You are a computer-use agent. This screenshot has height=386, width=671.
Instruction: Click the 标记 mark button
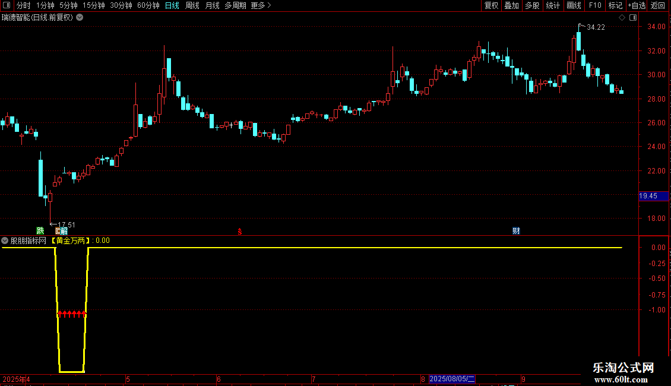615,5
